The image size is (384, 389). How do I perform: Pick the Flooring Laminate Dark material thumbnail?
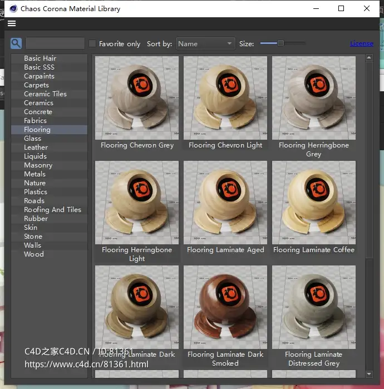pos(137,307)
